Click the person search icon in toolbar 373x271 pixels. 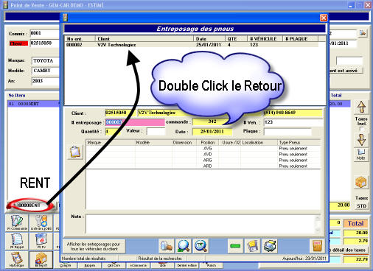[x=167, y=246]
